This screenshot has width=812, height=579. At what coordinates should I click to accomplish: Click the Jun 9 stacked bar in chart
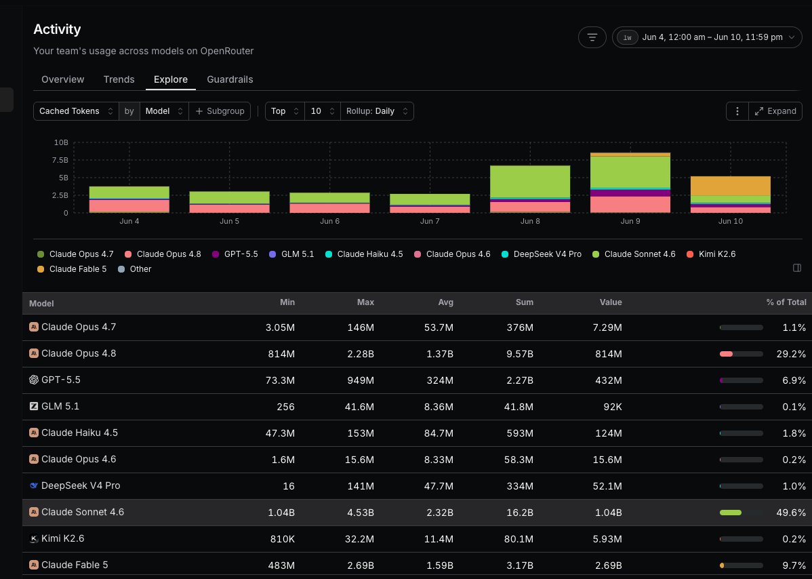(x=630, y=183)
